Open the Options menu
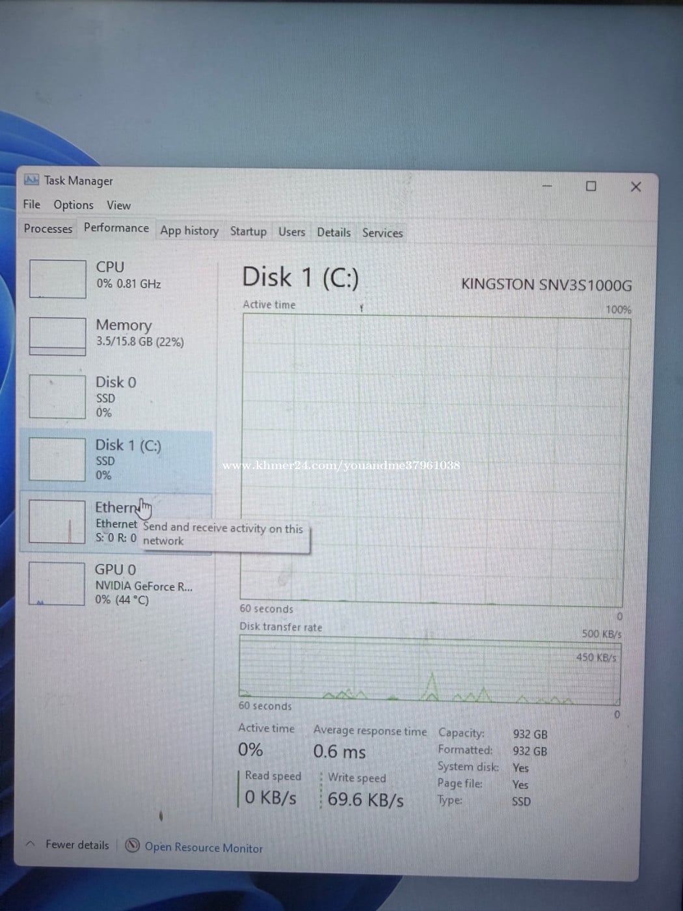The image size is (683, 911). click(x=74, y=205)
